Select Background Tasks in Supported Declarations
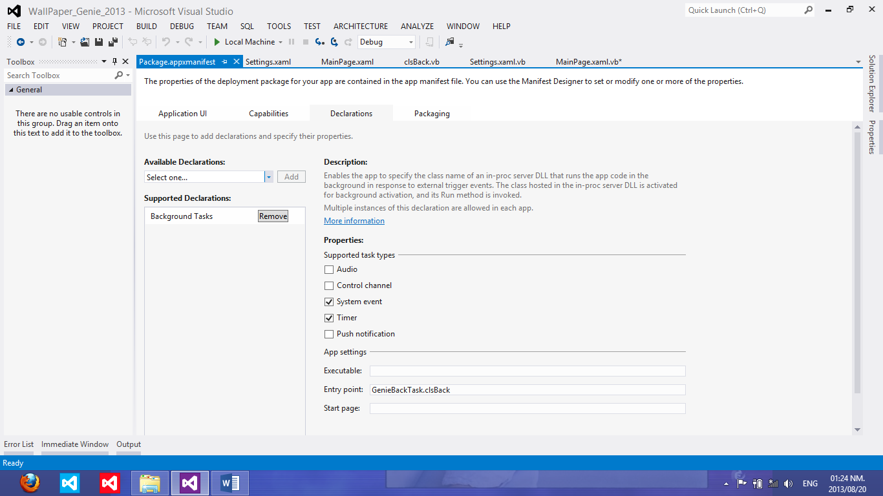 click(182, 216)
